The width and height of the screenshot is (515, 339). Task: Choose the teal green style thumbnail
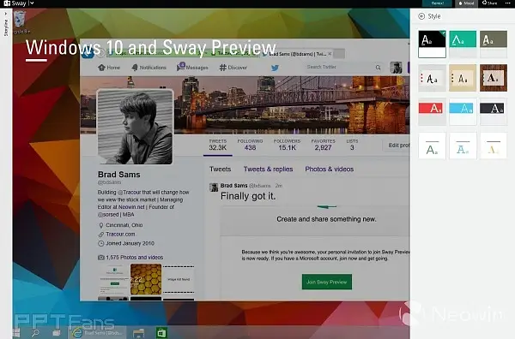pos(463,44)
